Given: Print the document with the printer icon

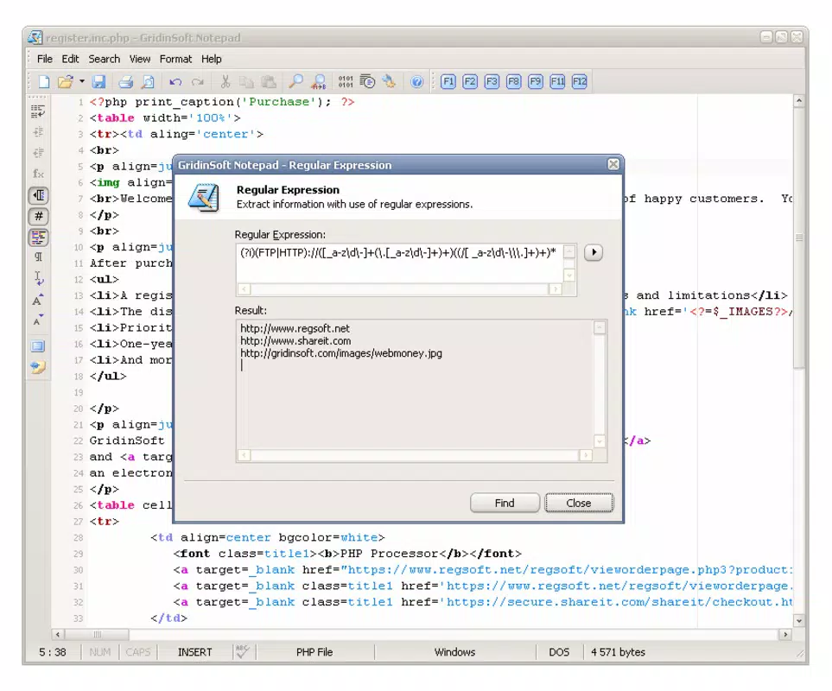Looking at the screenshot, I should pyautogui.click(x=126, y=82).
